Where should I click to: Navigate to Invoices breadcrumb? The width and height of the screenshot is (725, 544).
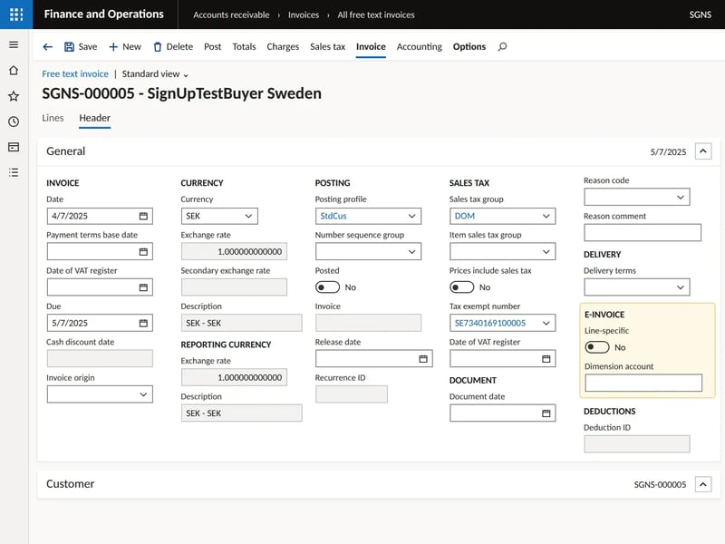(304, 15)
